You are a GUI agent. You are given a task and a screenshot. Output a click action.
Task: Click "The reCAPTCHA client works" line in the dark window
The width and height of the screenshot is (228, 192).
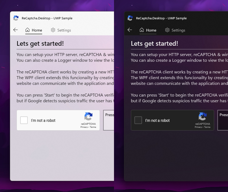point(179,72)
